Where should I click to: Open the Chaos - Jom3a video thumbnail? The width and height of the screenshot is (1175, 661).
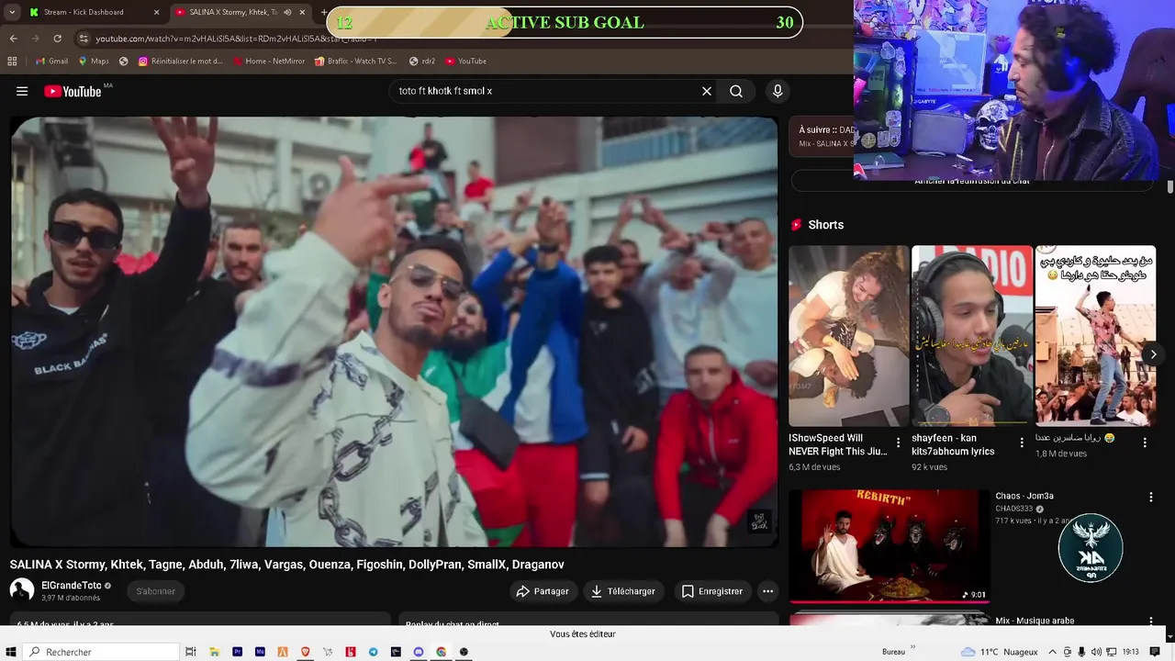pyautogui.click(x=890, y=545)
